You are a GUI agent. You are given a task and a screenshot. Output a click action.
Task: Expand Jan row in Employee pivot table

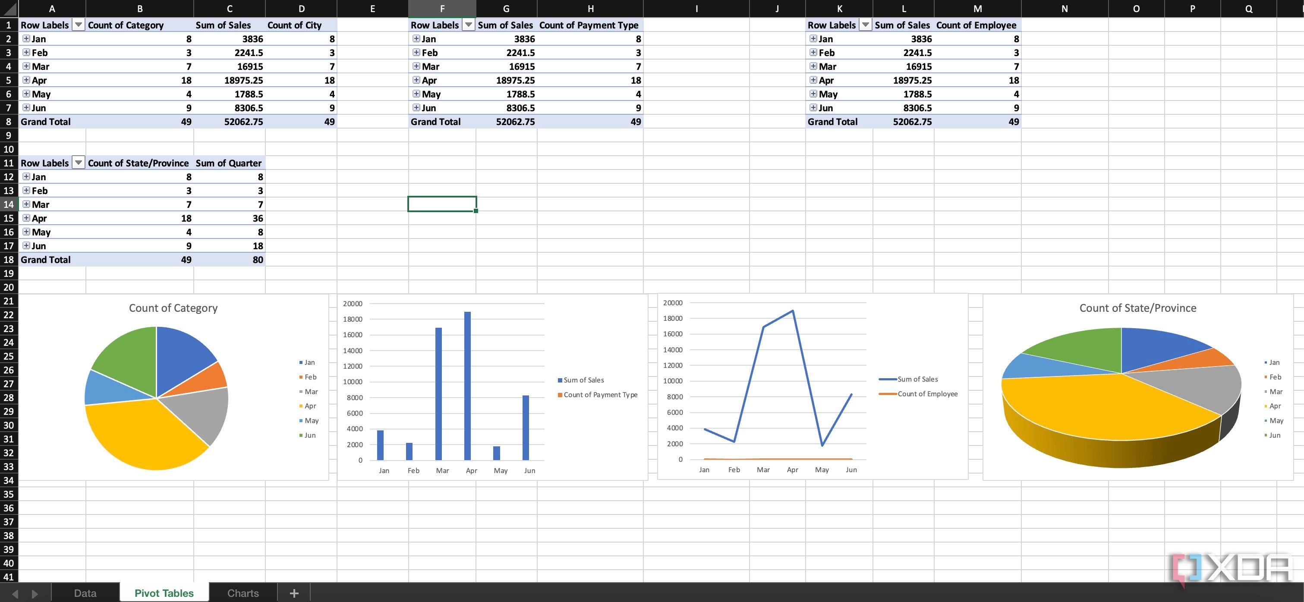click(x=813, y=38)
